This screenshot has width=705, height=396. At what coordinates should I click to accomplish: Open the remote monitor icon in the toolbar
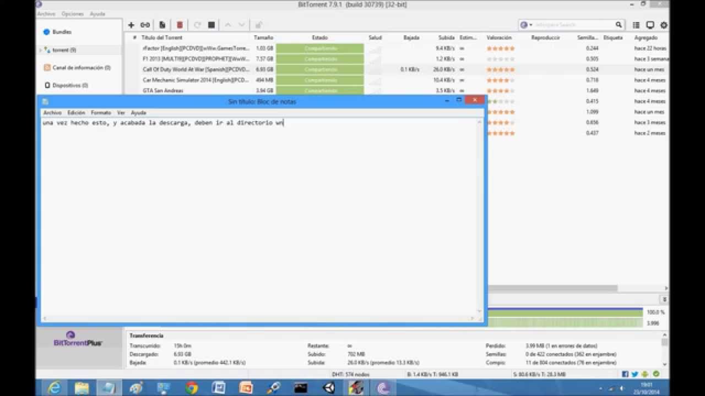pyautogui.click(x=650, y=25)
